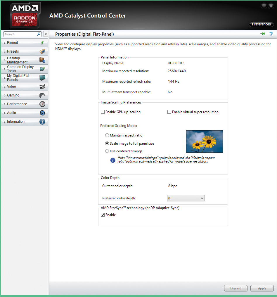Click the magnifier icon in the search box
Viewport: 277px width, 297px height.
click(39, 34)
